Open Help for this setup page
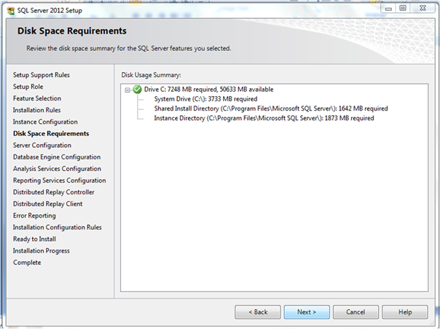Viewport: 440px width, 329px height. (405, 312)
